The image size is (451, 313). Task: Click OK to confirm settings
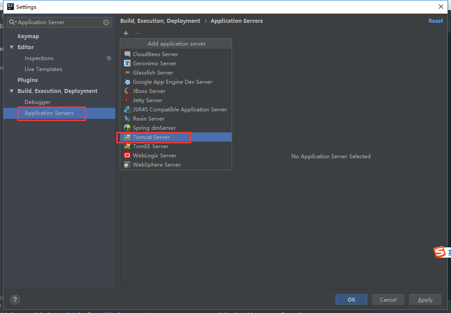[351, 299]
